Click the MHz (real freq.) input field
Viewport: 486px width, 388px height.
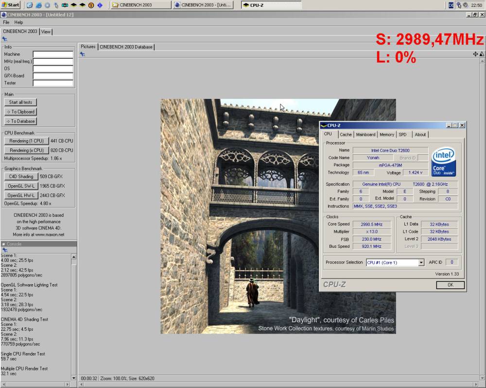coord(53,61)
